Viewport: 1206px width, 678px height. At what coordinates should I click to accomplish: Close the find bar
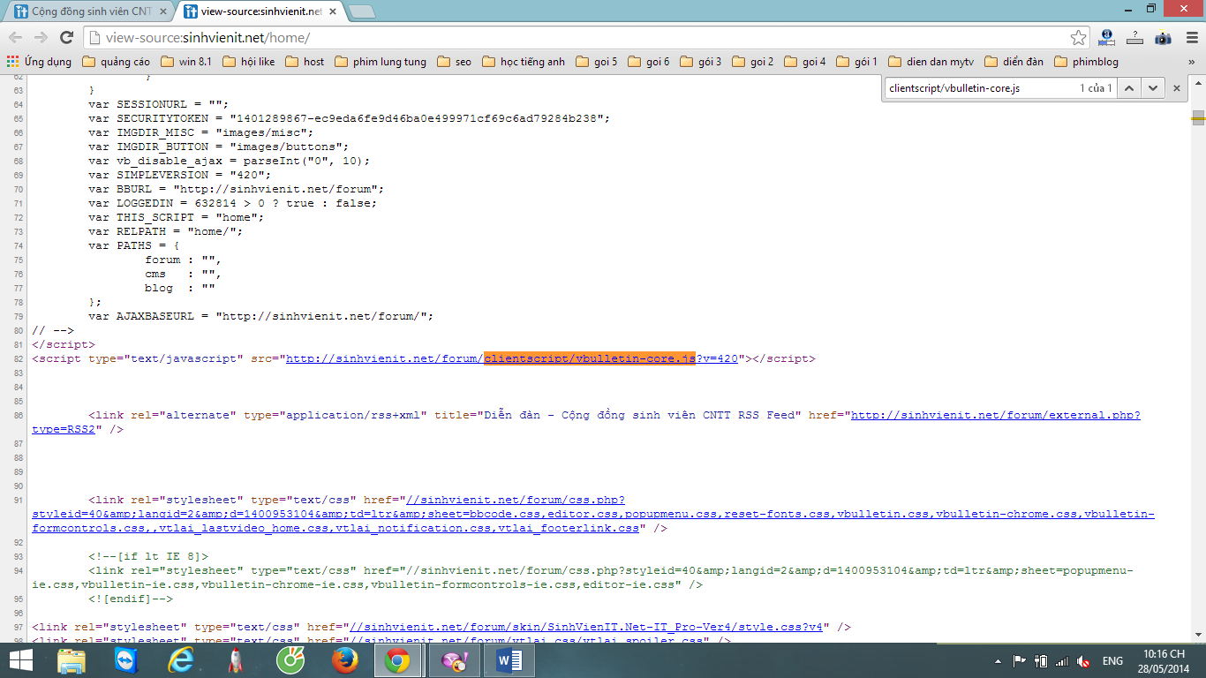coord(1176,88)
